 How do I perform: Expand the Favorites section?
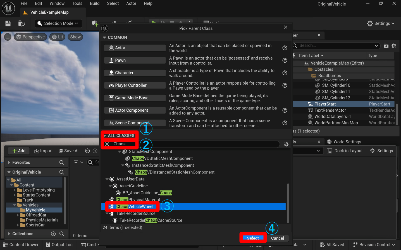pos(9,163)
